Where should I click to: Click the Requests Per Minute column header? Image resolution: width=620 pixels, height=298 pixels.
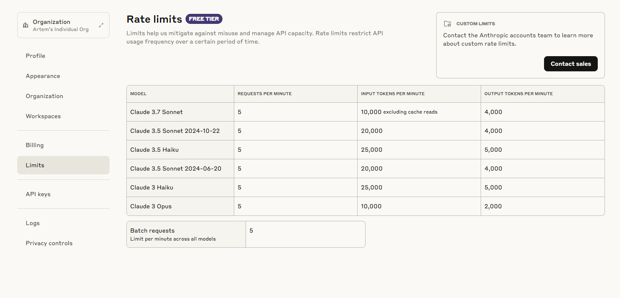264,93
